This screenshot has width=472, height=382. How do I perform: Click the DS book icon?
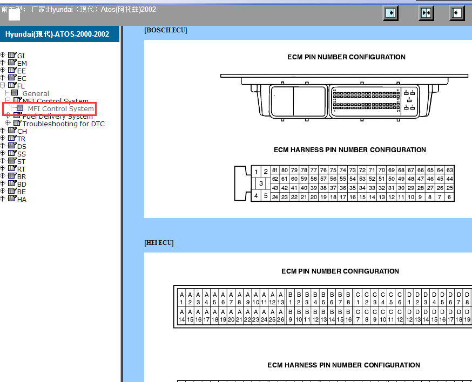pyautogui.click(x=12, y=145)
